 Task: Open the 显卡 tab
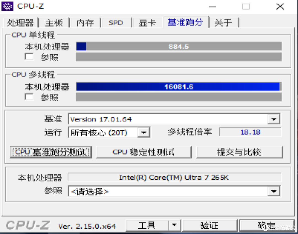[x=147, y=23]
